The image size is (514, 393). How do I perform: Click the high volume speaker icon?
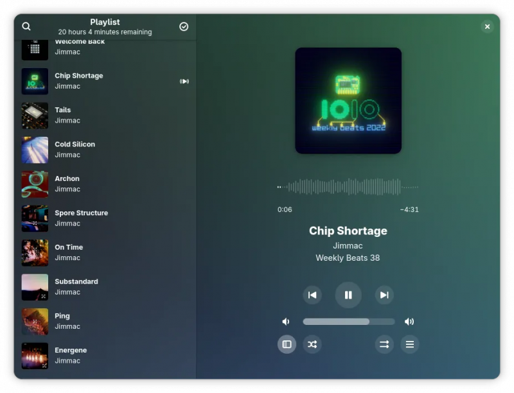pos(409,322)
